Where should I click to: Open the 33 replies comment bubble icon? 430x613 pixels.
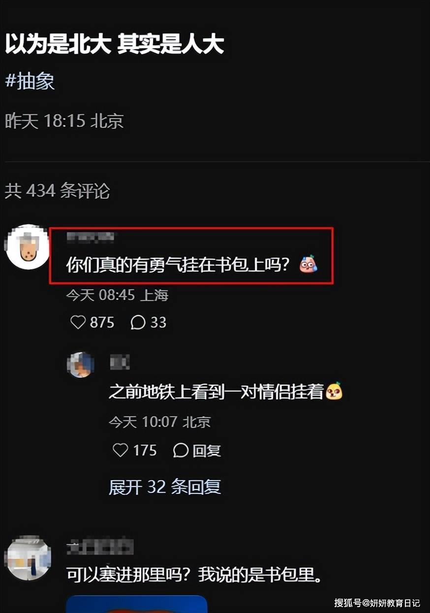[138, 323]
